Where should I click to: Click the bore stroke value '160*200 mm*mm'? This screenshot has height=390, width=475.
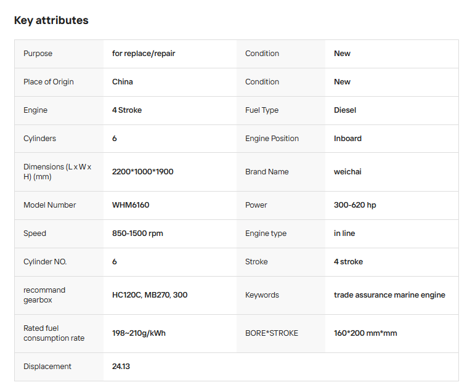[x=365, y=333]
